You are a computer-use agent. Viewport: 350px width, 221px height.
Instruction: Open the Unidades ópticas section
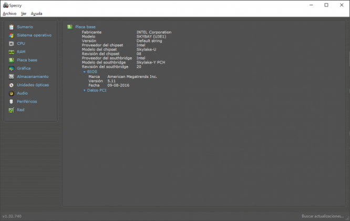pyautogui.click(x=33, y=85)
